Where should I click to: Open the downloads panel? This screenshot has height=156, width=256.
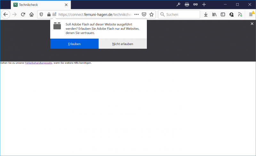click(x=206, y=14)
